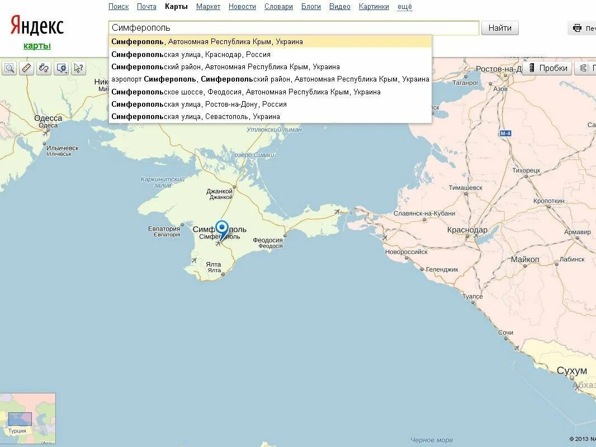Choose suggestion Симферопольское шоссе, Феодосия
Screen dimensions: 596x447
click(270, 92)
